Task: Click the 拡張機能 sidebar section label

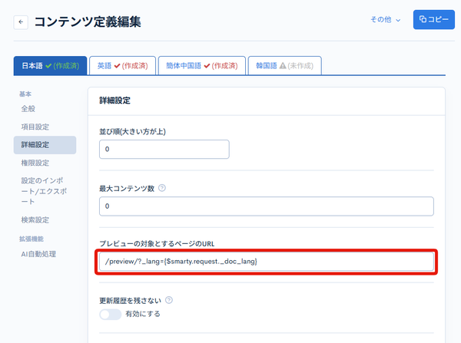Action: click(32, 239)
